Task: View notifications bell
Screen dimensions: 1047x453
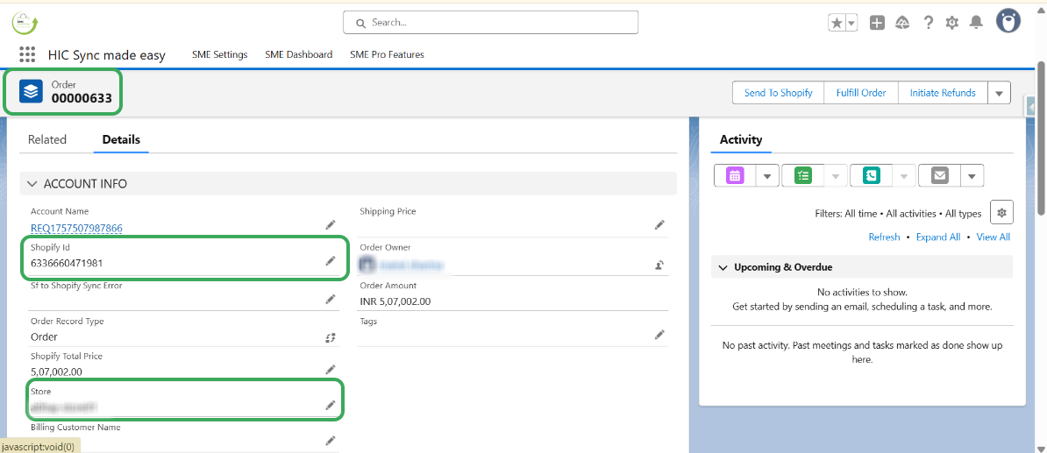Action: click(x=976, y=23)
